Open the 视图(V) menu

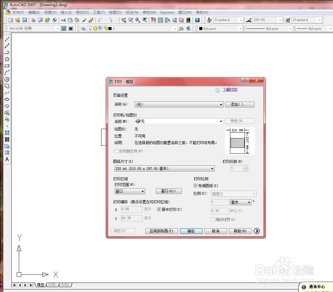pyautogui.click(x=50, y=12)
